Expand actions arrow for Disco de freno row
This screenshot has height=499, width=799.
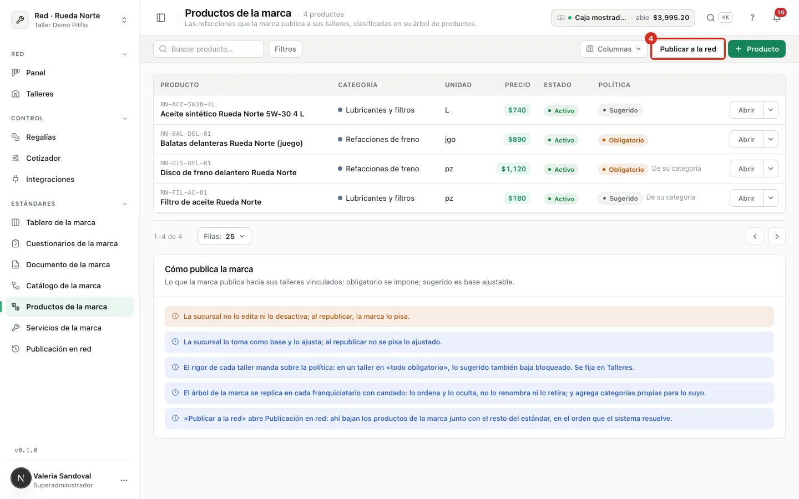[x=771, y=169]
